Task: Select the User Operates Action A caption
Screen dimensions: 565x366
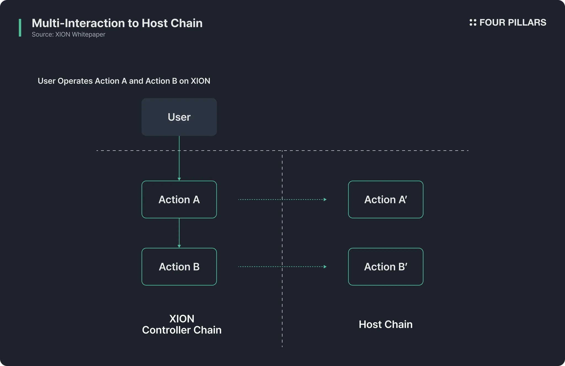Action: 124,81
